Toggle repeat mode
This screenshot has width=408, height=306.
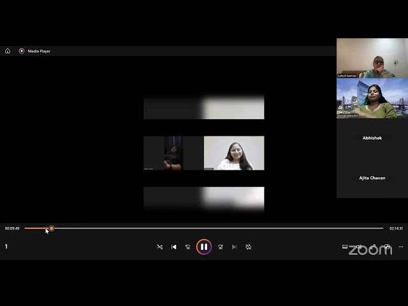pos(248,247)
